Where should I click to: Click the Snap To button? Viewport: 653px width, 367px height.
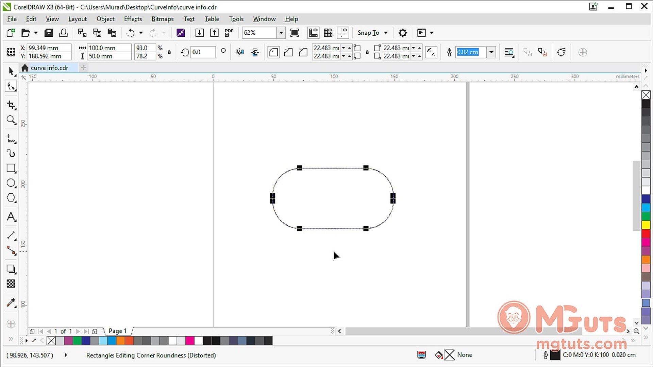click(369, 33)
